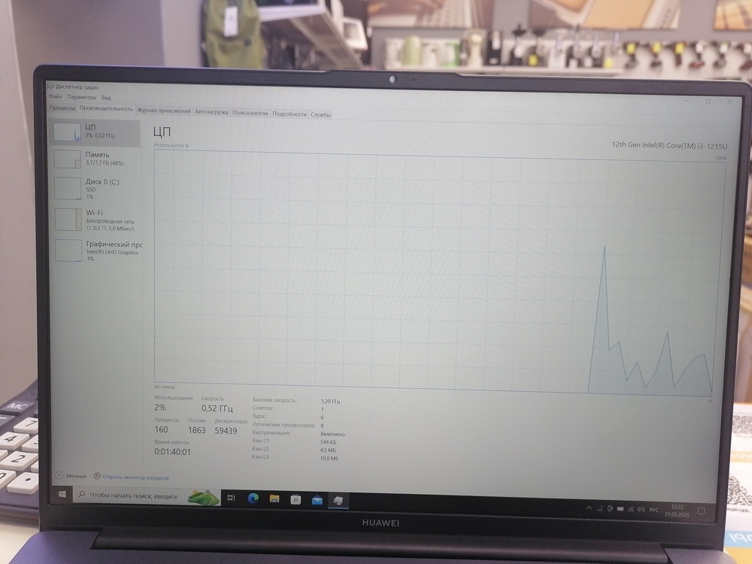Click the processor name i3-1215U text
This screenshot has height=564, width=752.
tap(669, 146)
